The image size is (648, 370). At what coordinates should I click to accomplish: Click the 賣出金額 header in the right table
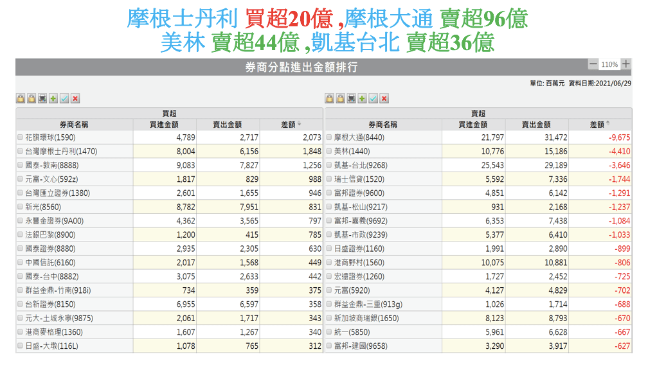(x=536, y=125)
